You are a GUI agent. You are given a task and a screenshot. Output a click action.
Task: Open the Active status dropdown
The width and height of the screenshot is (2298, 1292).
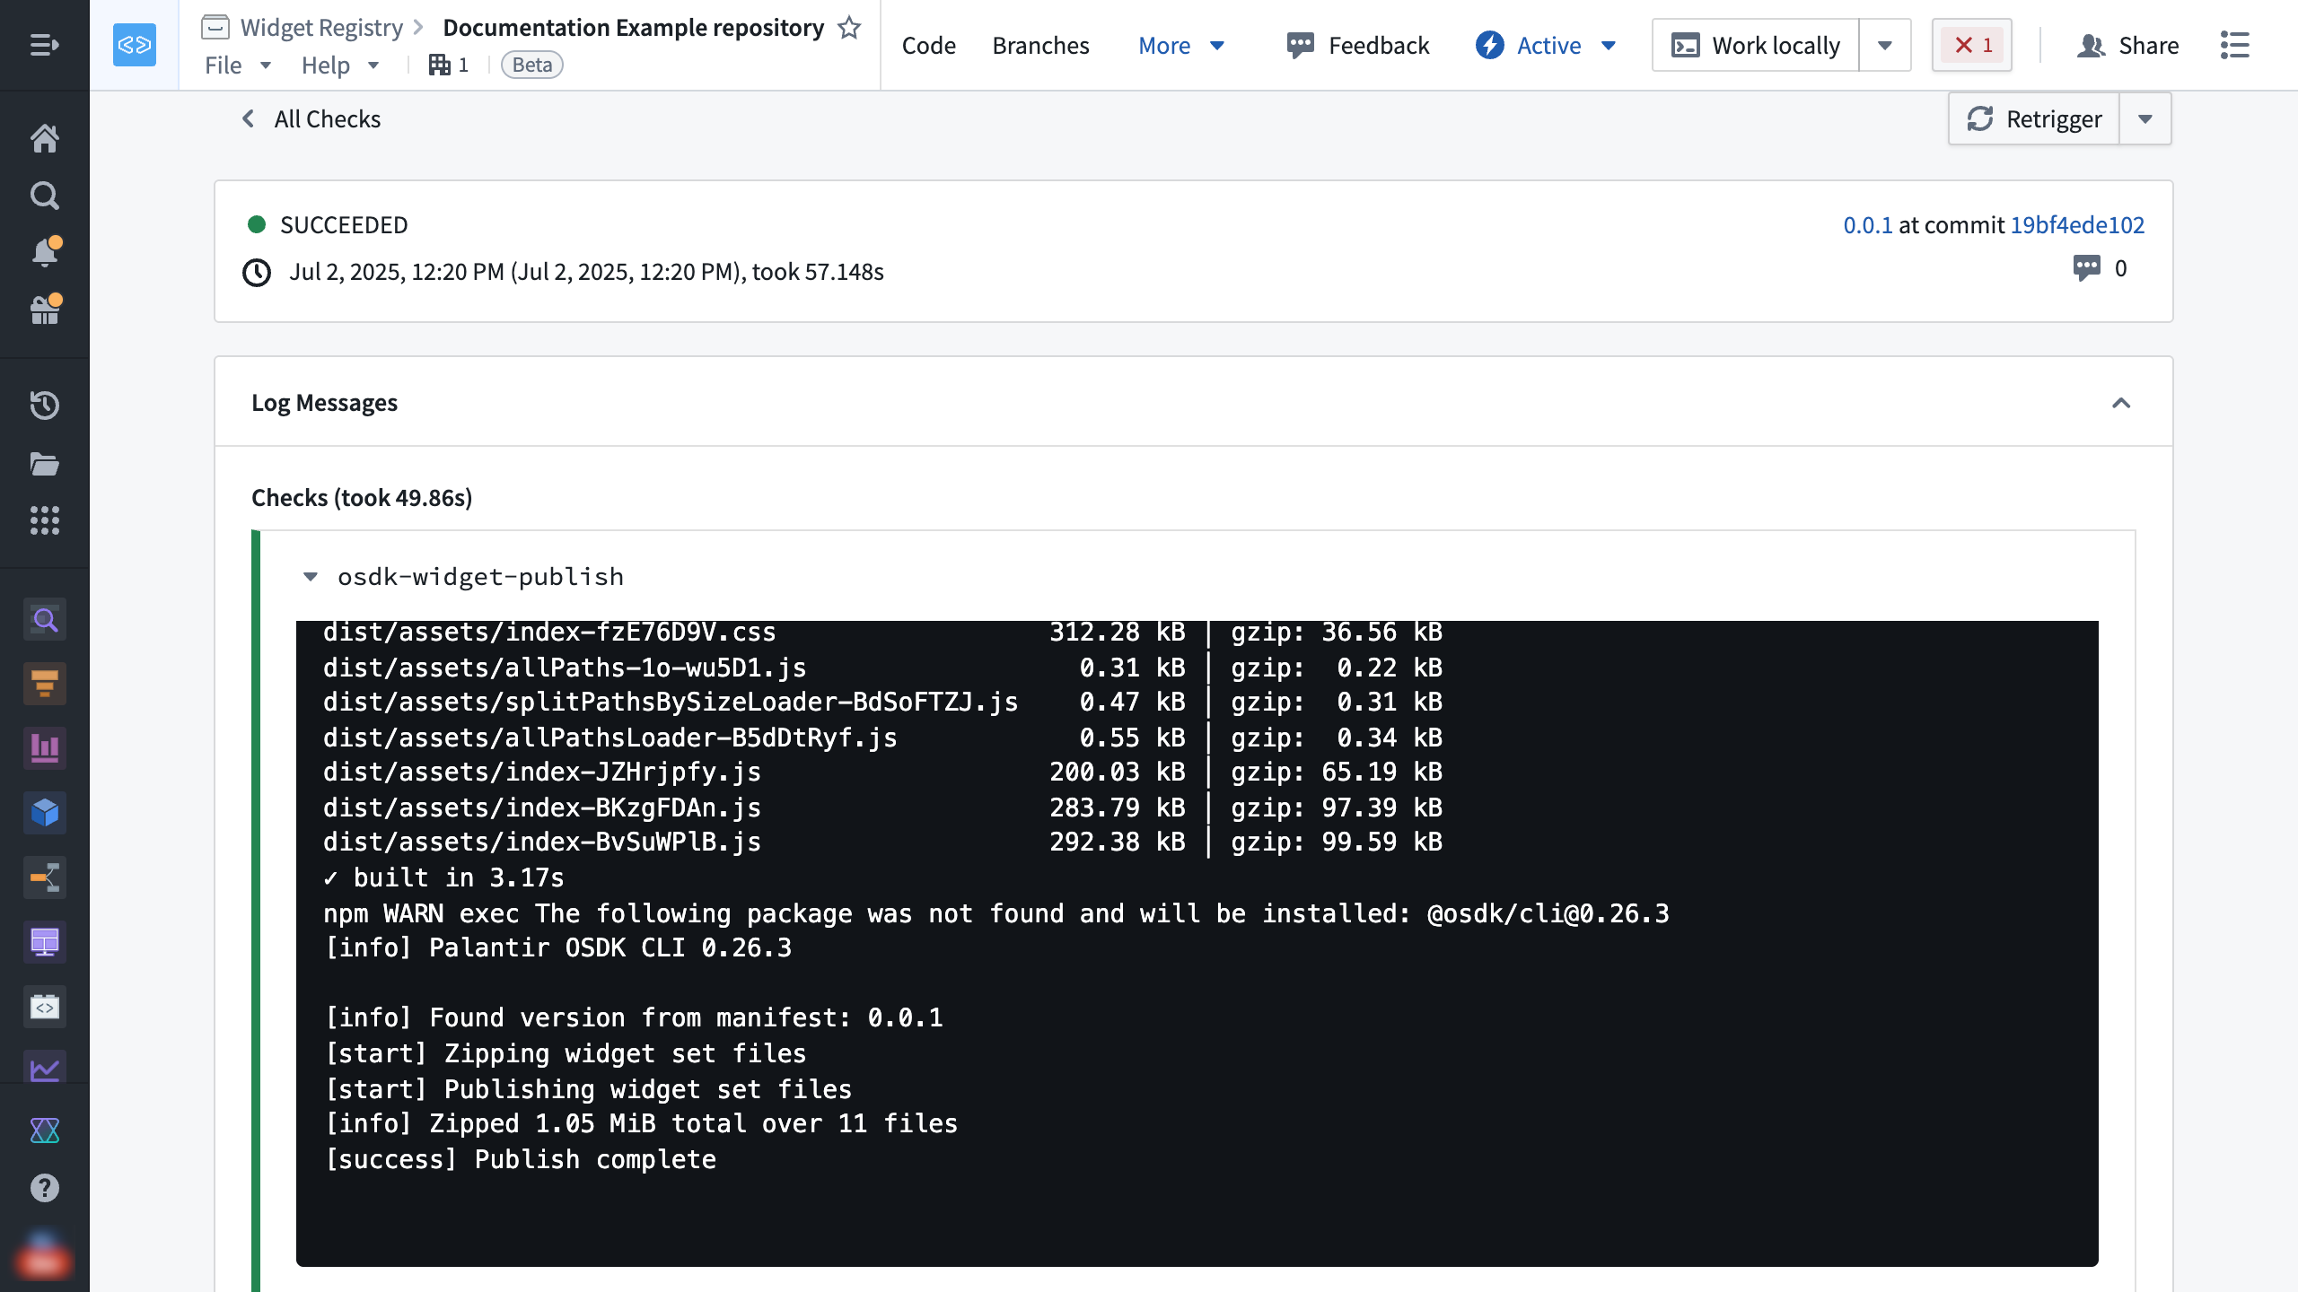(1546, 45)
